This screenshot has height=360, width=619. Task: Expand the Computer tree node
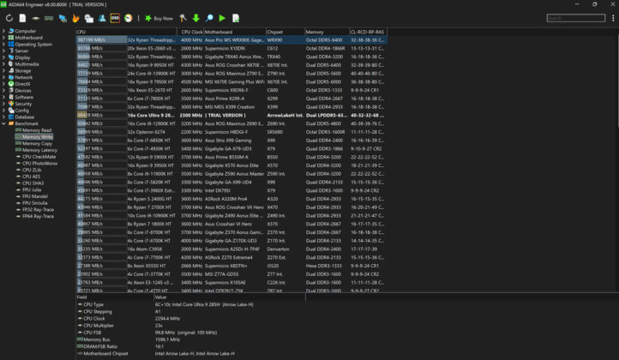click(x=3, y=31)
